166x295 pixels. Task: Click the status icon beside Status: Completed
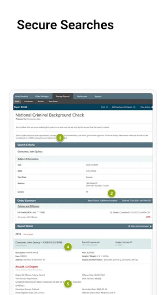pyautogui.click(x=111, y=213)
